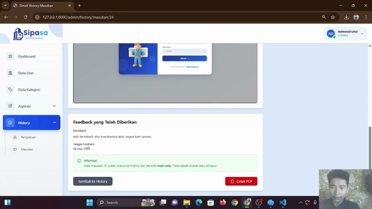Open the Aspirasi menu

point(31,106)
